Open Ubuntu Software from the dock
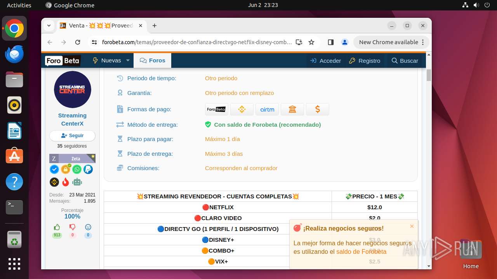Image resolution: width=497 pixels, height=279 pixels. pos(14,156)
